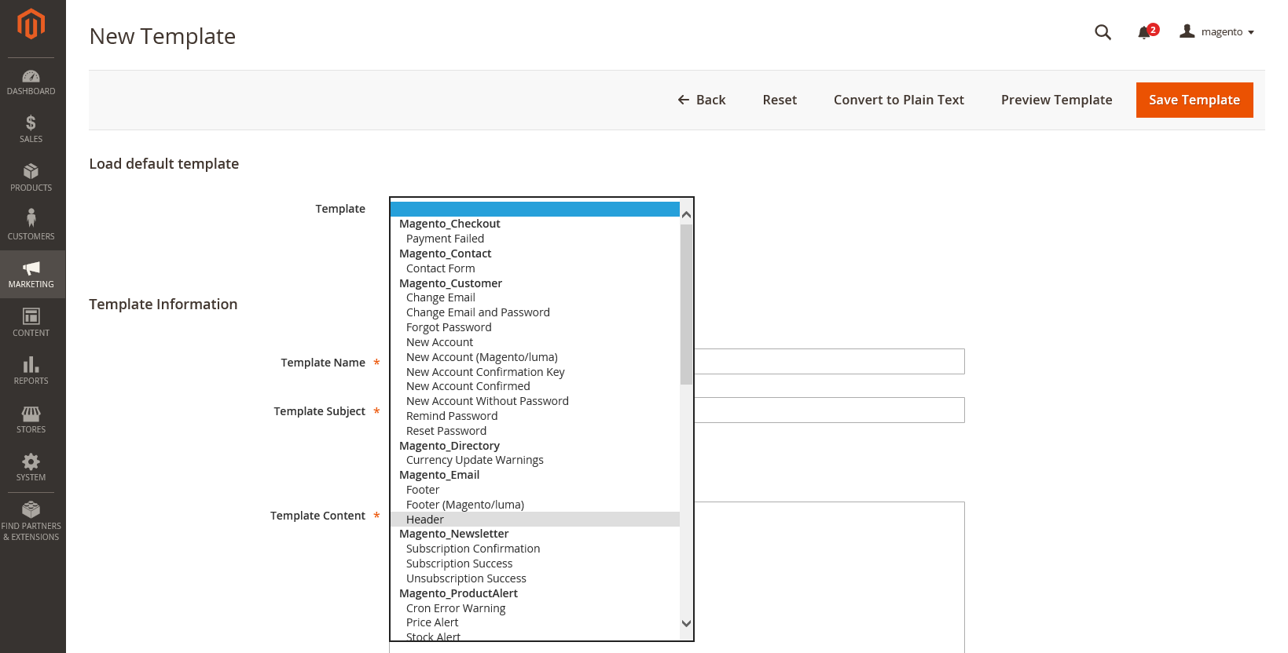The height and width of the screenshot is (653, 1288).
Task: Select the blank highlighted template option
Action: 535,209
